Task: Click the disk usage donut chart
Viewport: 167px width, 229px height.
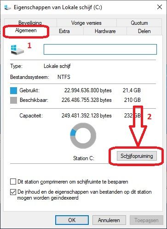Action: (x=83, y=135)
